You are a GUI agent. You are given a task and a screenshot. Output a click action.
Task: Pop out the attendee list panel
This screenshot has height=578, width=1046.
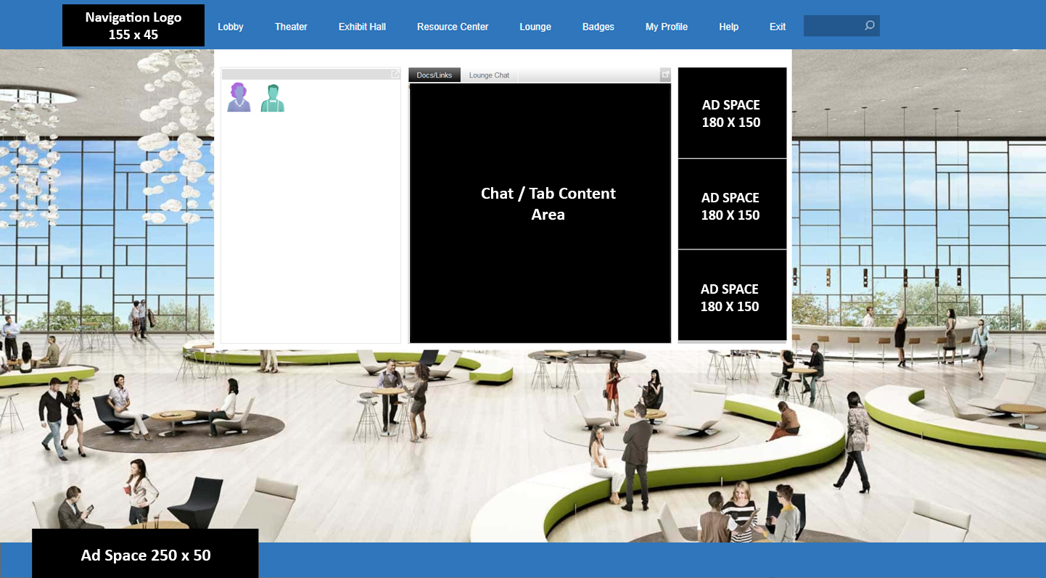395,74
